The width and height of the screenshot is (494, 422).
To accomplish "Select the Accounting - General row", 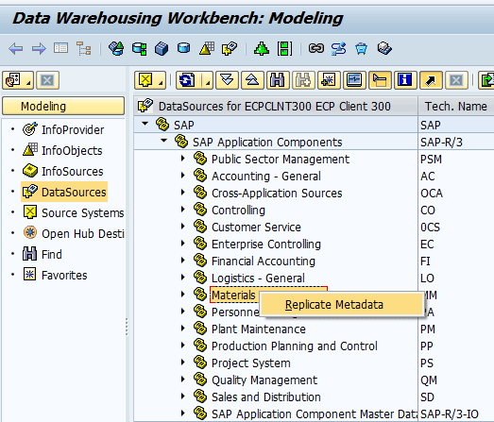I will [266, 176].
